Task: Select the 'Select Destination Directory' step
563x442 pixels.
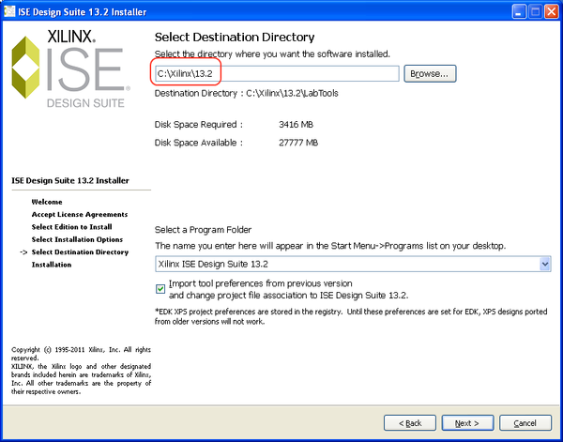Action: (80, 252)
